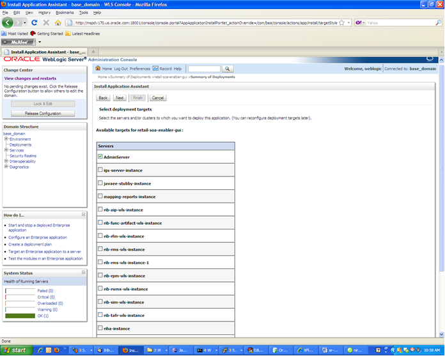Open the Firefox home page icon
This screenshot has height=356, width=445.
(58, 23)
